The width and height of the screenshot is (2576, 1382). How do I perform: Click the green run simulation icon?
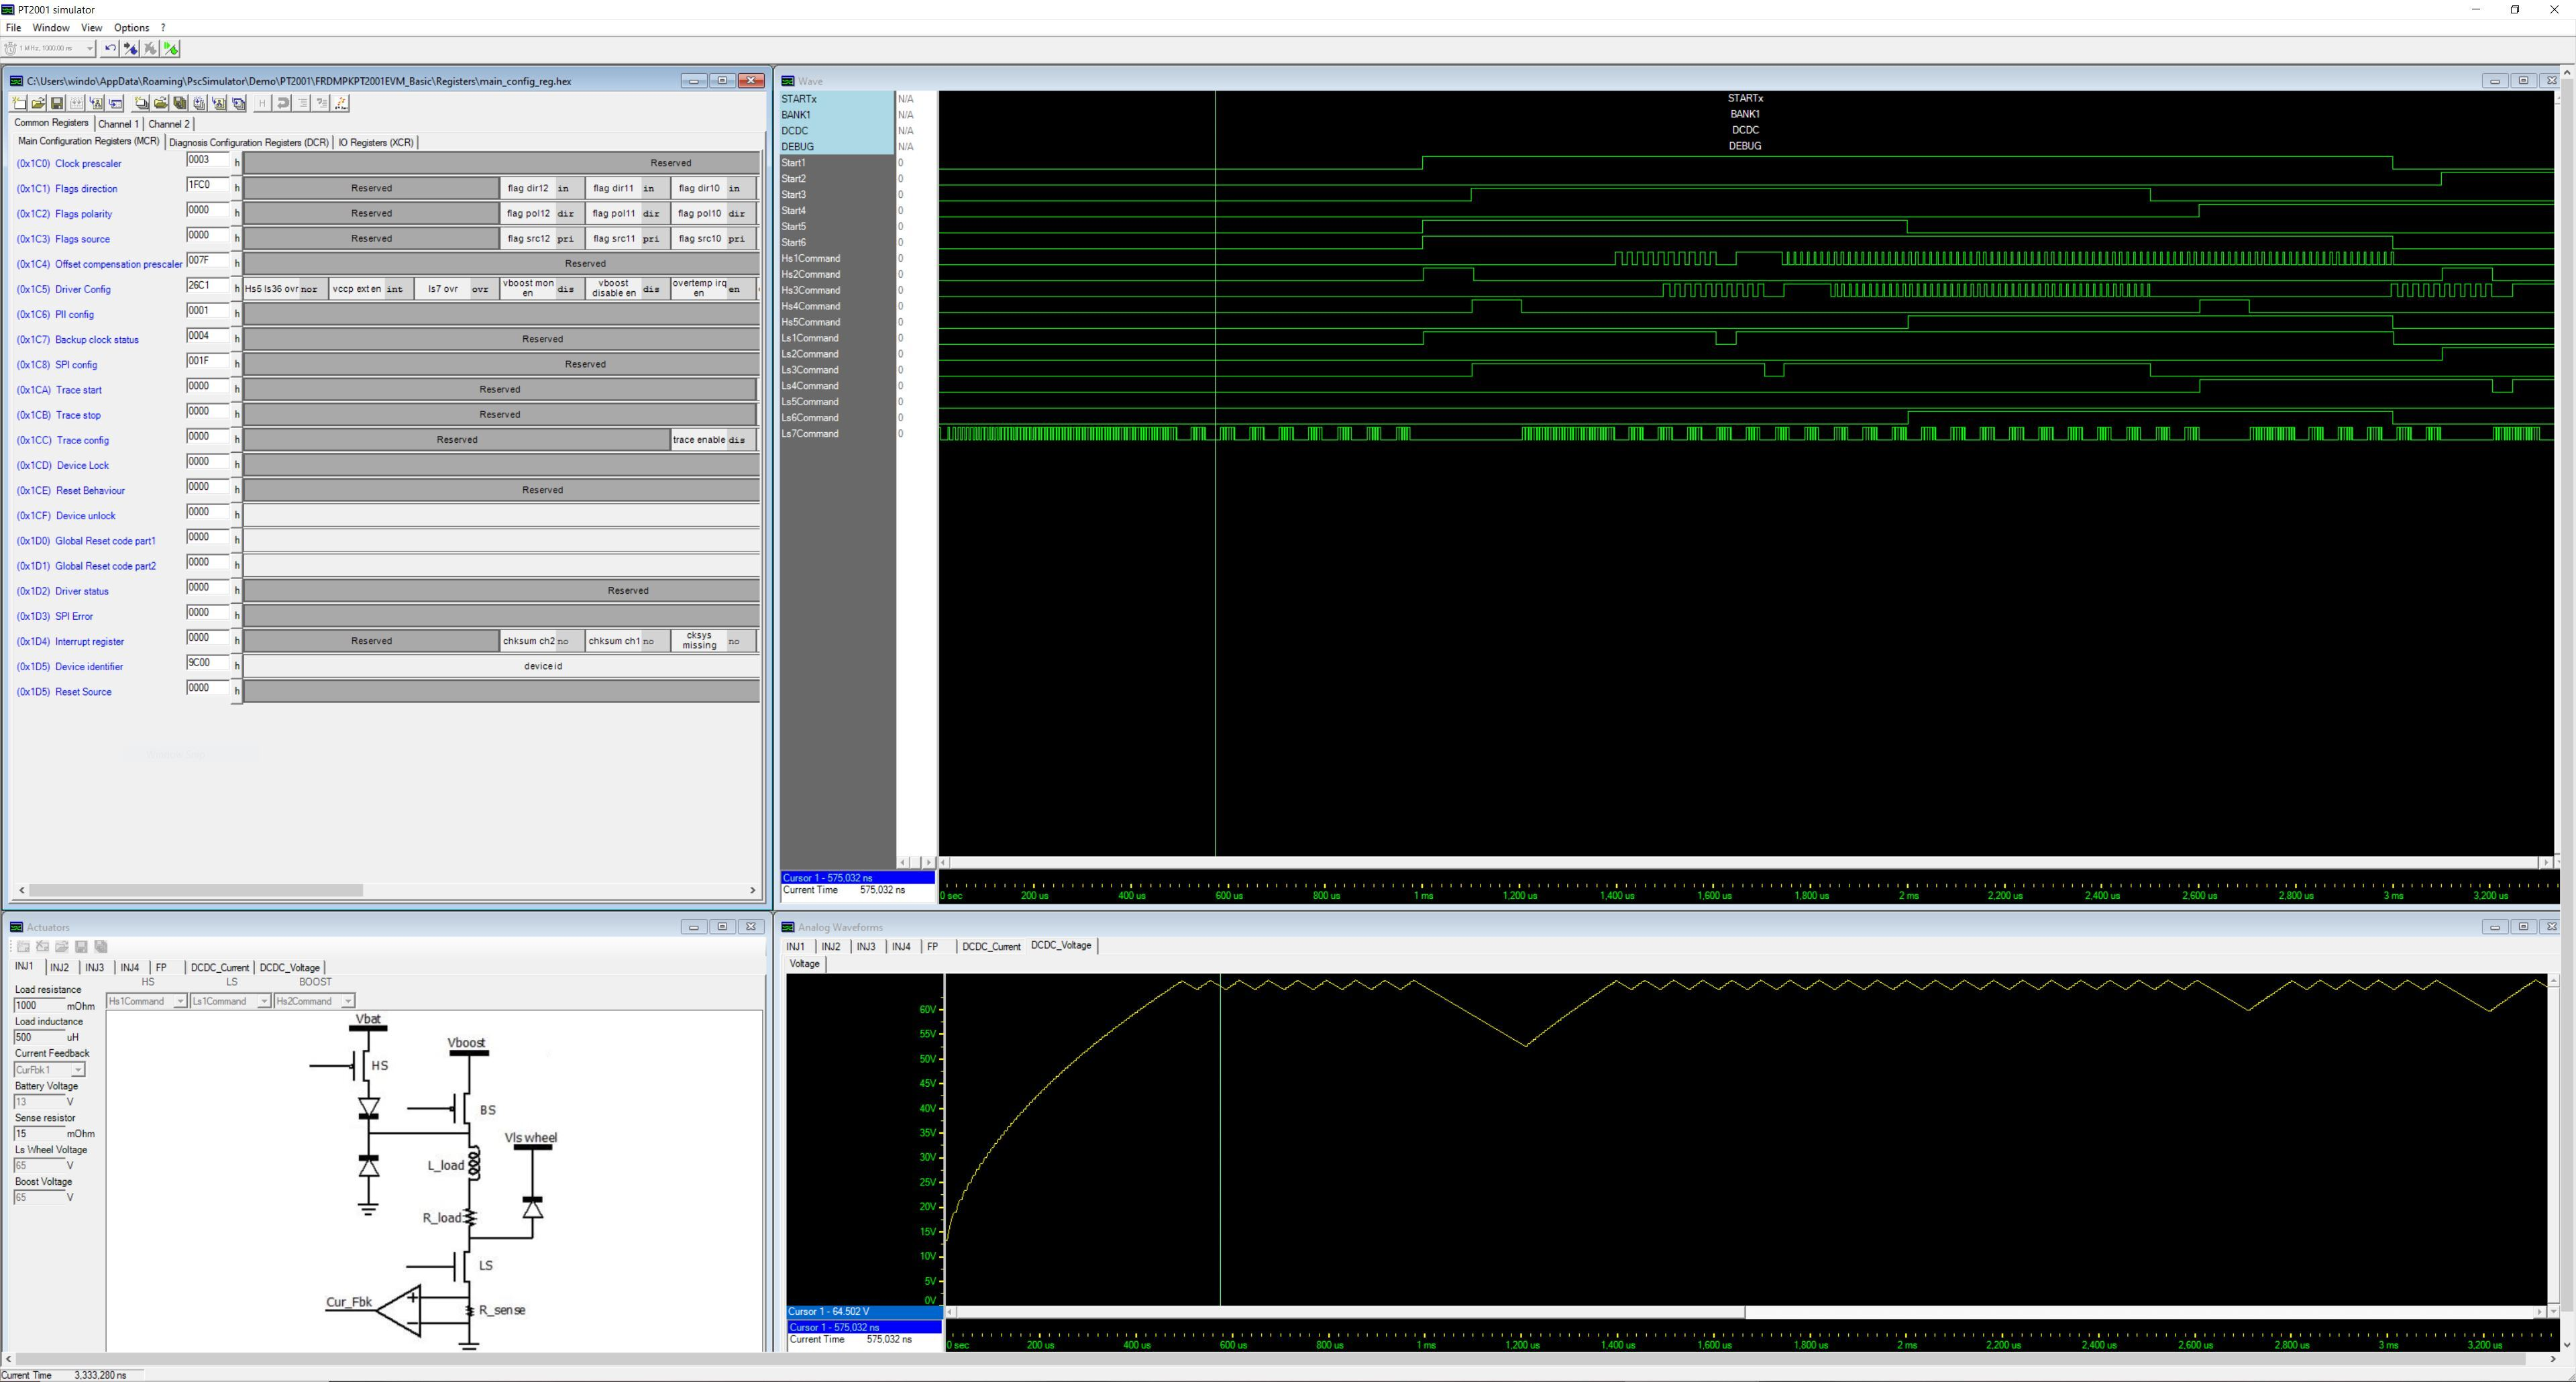[x=171, y=48]
